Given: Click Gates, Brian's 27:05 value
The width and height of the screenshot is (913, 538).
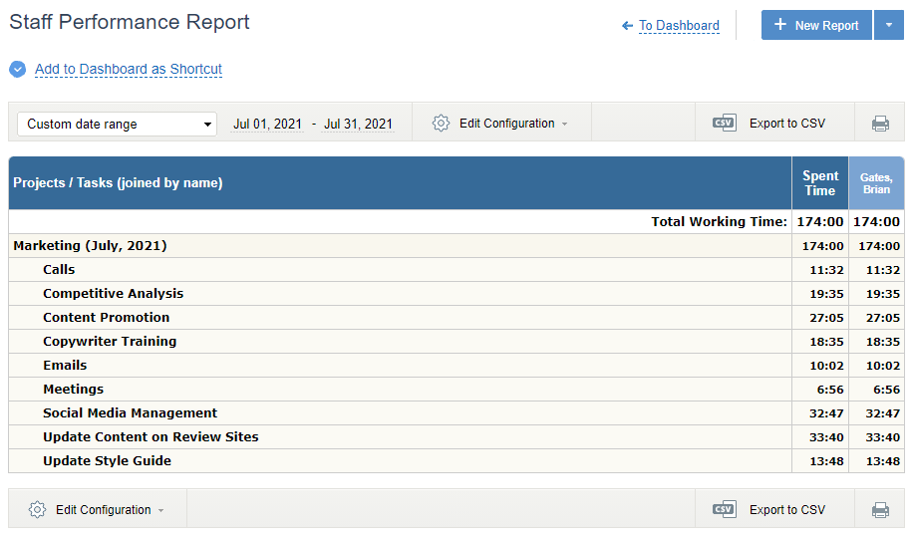Looking at the screenshot, I should [883, 318].
